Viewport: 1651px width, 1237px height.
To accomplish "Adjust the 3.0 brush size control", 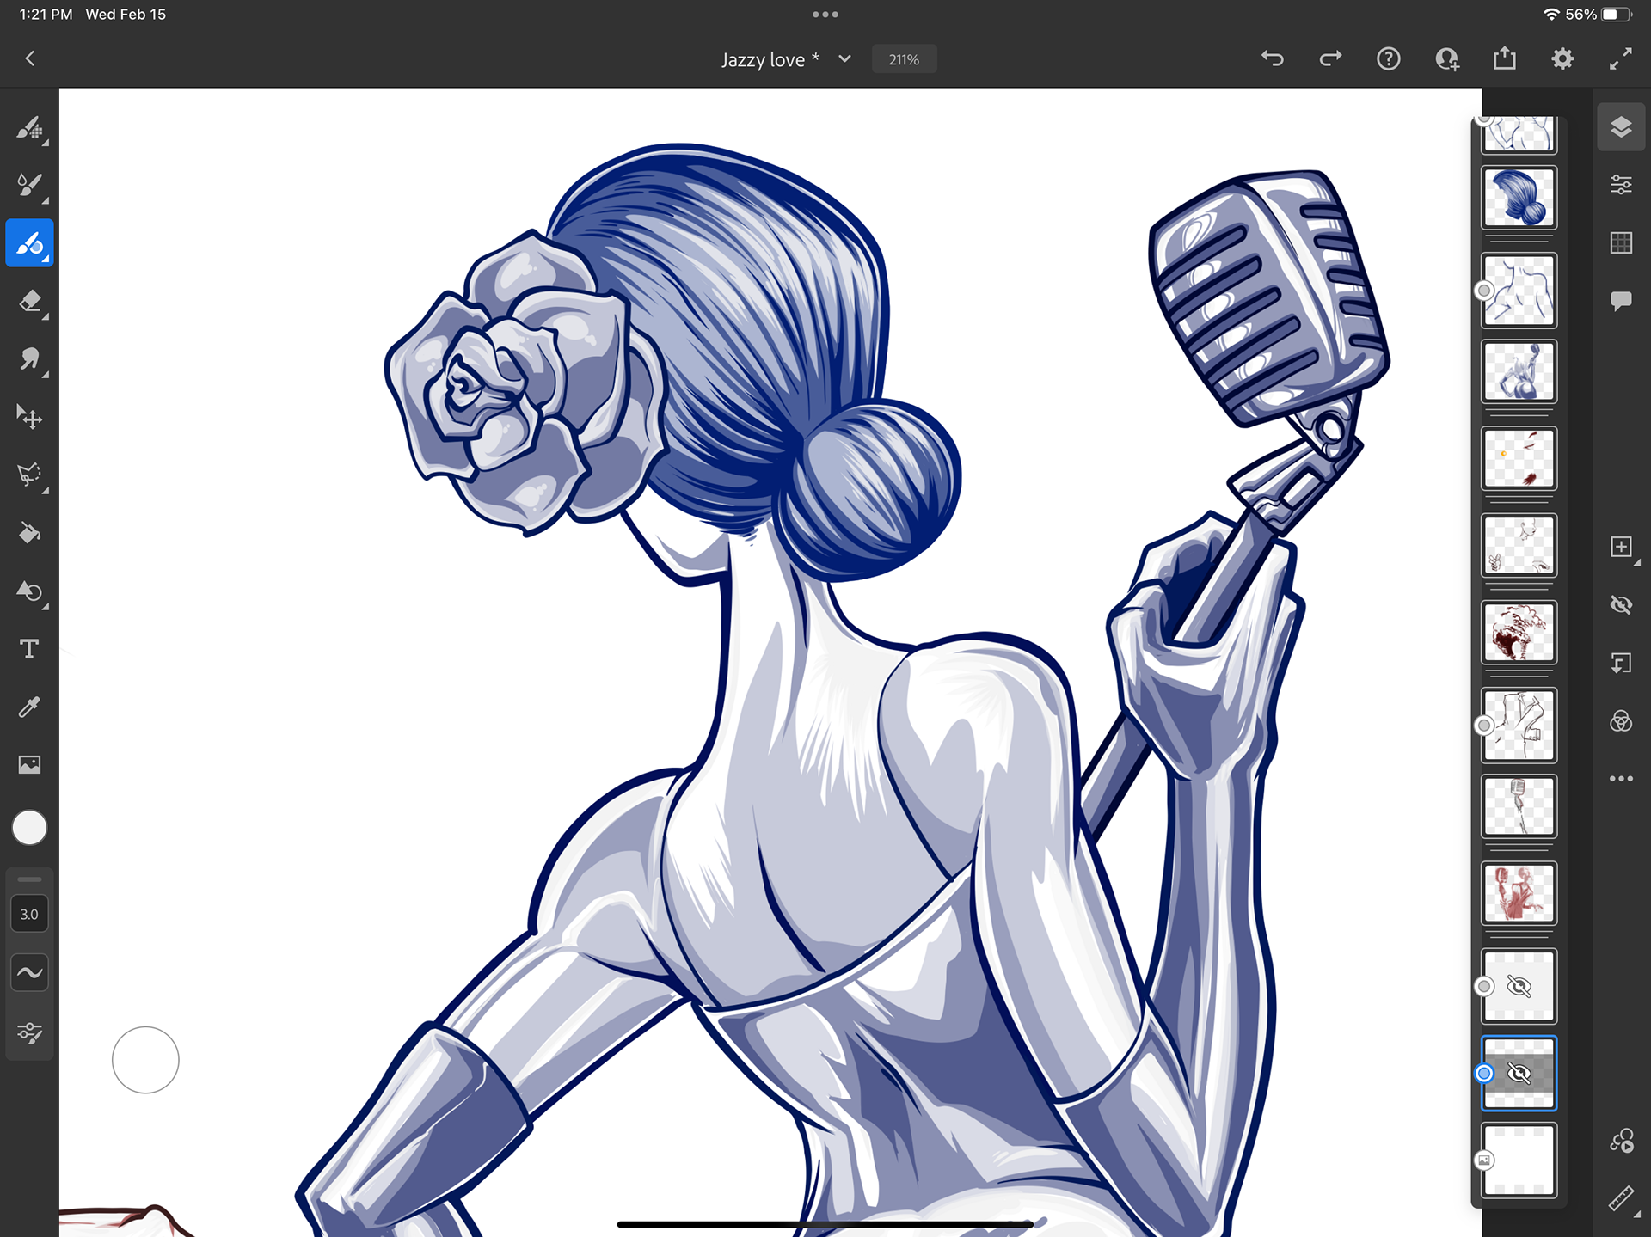I will pyautogui.click(x=29, y=914).
